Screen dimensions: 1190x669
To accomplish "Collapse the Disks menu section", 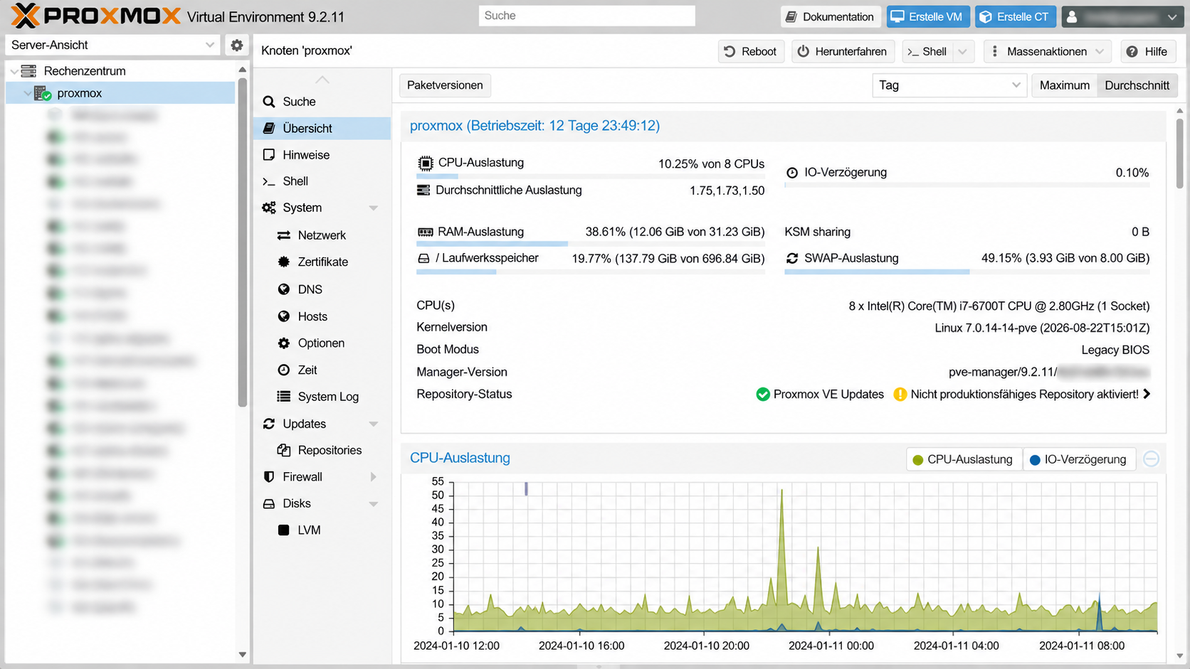I will pos(373,504).
